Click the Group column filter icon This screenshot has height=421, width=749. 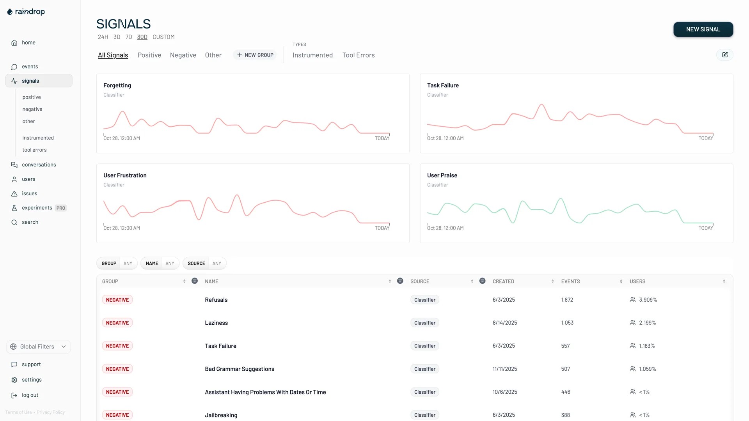(195, 281)
